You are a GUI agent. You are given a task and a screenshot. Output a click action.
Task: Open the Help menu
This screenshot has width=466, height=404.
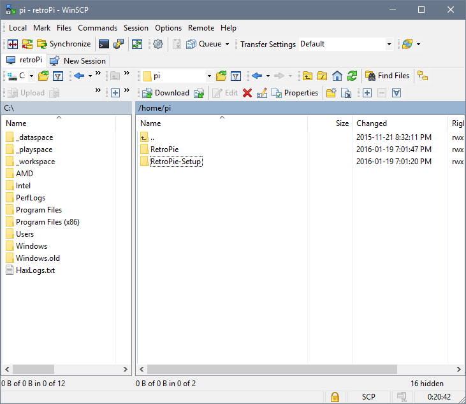[x=229, y=28]
